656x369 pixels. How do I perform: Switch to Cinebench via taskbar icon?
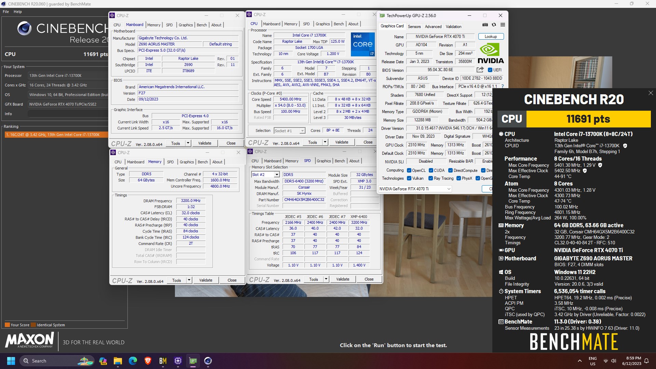pos(208,361)
